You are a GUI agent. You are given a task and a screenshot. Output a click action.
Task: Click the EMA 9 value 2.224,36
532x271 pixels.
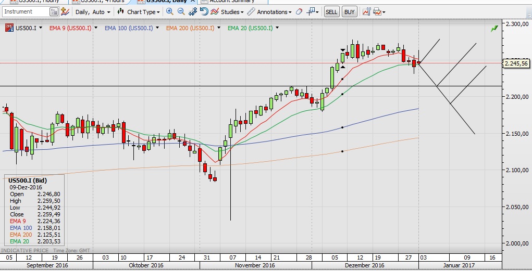tap(49, 221)
